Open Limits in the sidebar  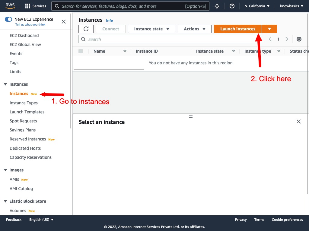(15, 72)
